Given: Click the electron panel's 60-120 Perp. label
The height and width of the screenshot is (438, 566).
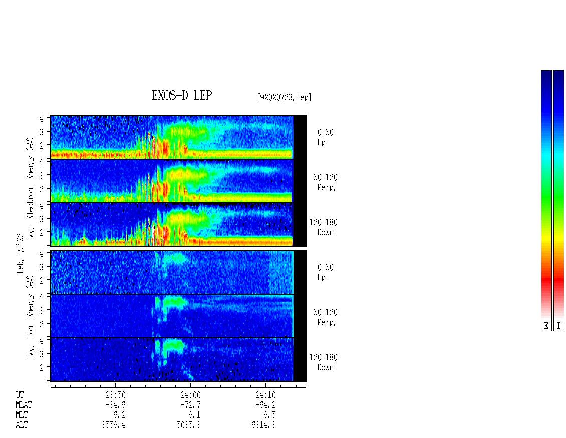Looking at the screenshot, I should pyautogui.click(x=325, y=182).
